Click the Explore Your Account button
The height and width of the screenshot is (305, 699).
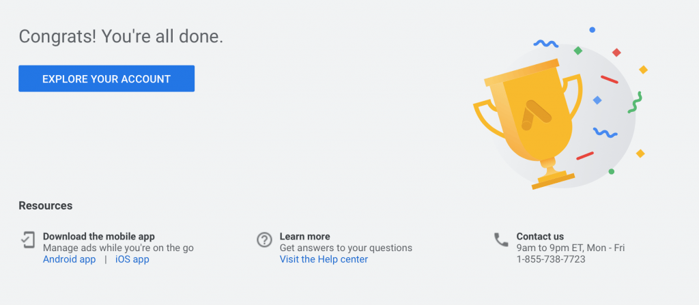(106, 78)
